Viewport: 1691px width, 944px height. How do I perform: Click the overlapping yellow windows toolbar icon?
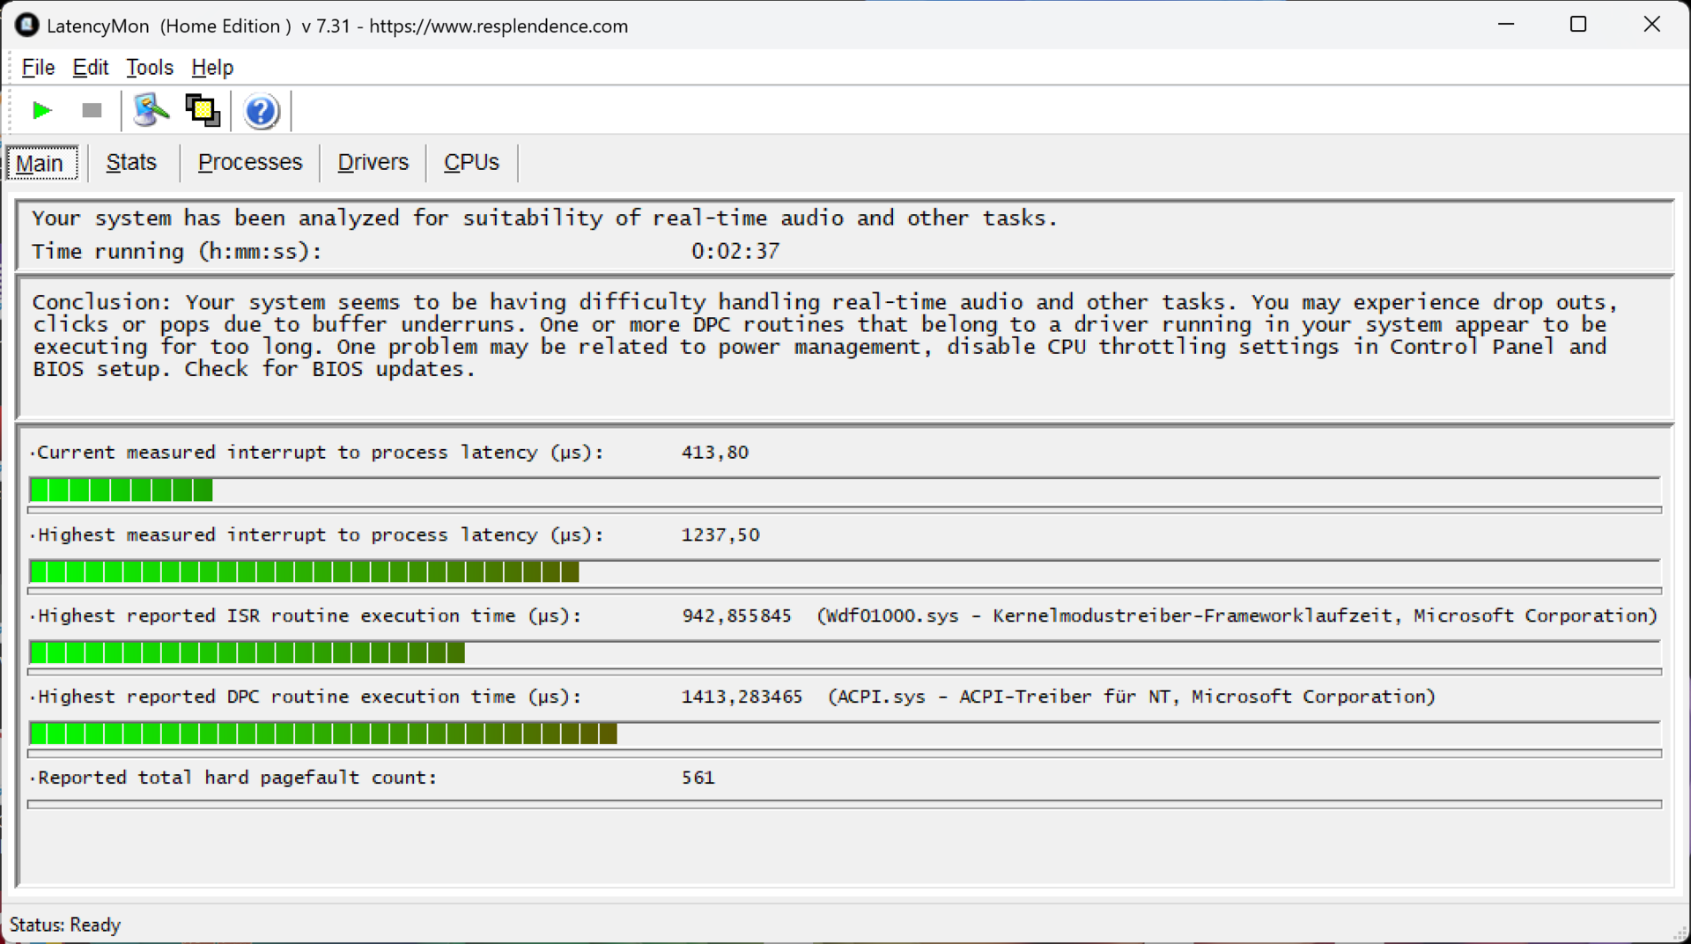pyautogui.click(x=203, y=111)
